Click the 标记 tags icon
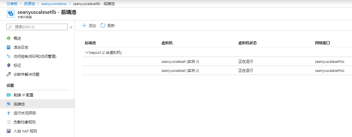This screenshot has height=137, width=352. point(9,65)
